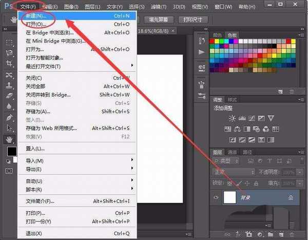Switch to the 通道 tab
Image resolution: width=308 pixels, height=240 pixels.
pos(233,152)
